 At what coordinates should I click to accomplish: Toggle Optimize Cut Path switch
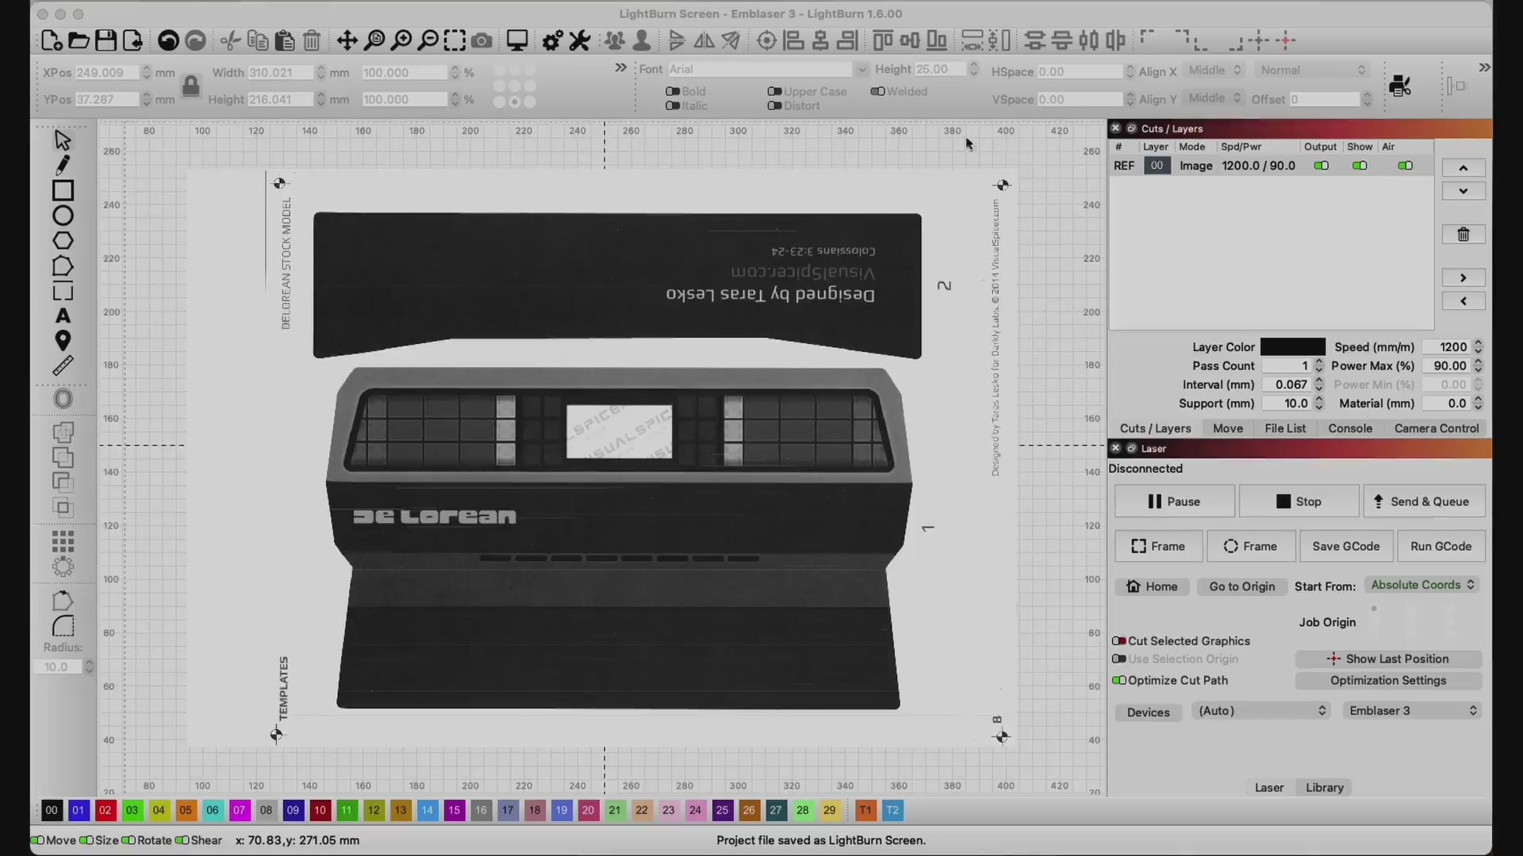coord(1119,680)
